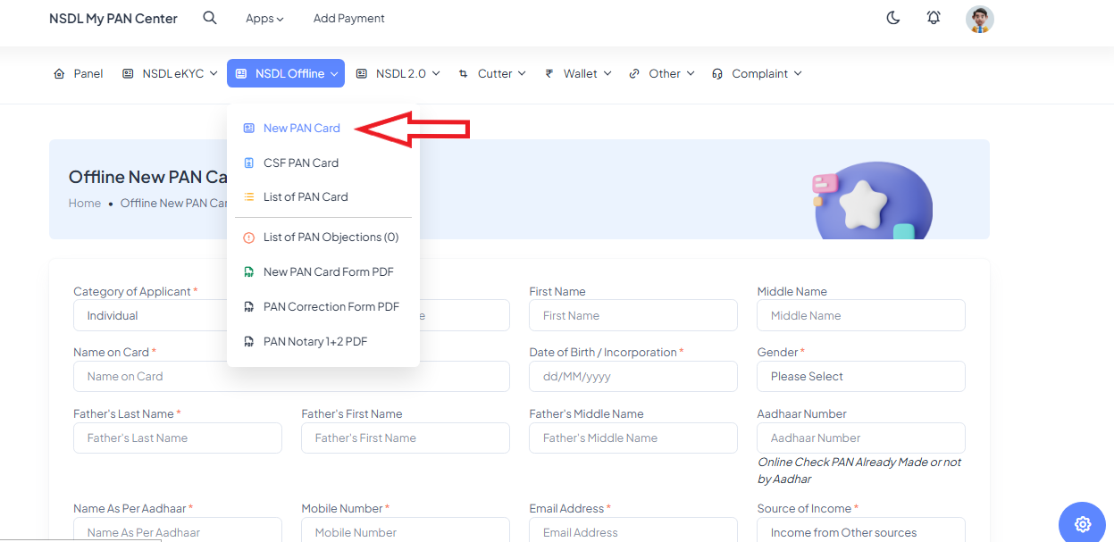Screen dimensions: 1114x542
Task: Open the Panel nav item
Action: pos(79,73)
